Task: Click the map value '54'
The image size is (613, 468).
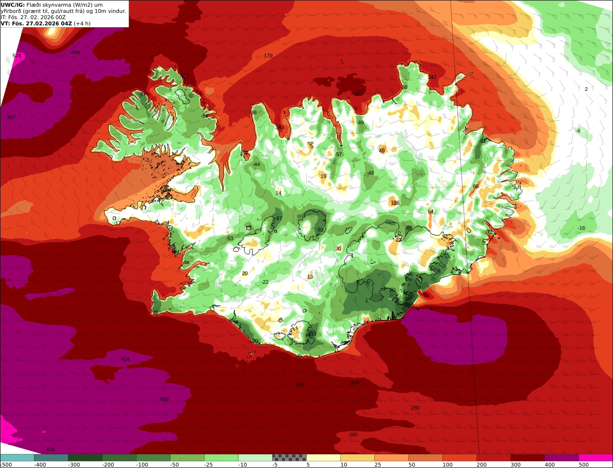Action: point(431,212)
